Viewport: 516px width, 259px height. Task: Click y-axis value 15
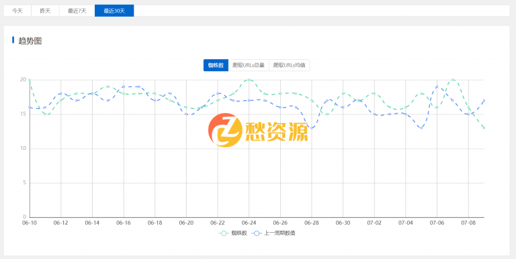pos(23,114)
